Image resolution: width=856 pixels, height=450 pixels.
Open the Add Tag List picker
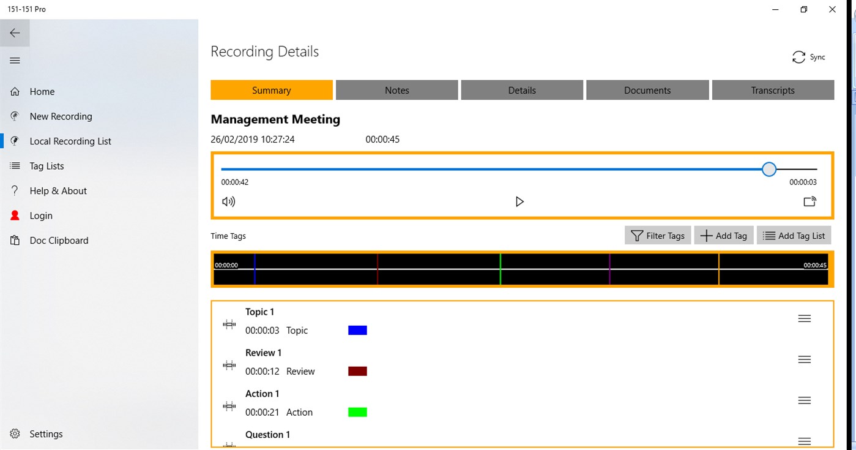tap(794, 235)
